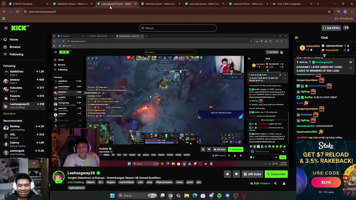Image resolution: width=356 pixels, height=200 pixels.
Task: Click the Get KICKs button
Action: pyautogui.click(x=331, y=28)
